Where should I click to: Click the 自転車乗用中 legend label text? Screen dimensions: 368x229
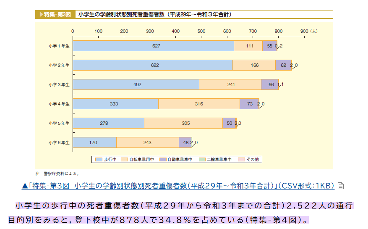142,159
